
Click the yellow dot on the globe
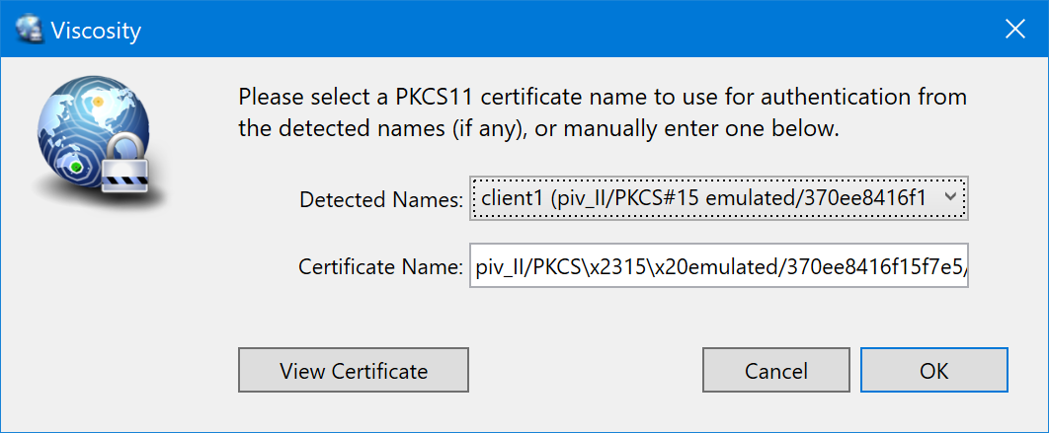98,101
